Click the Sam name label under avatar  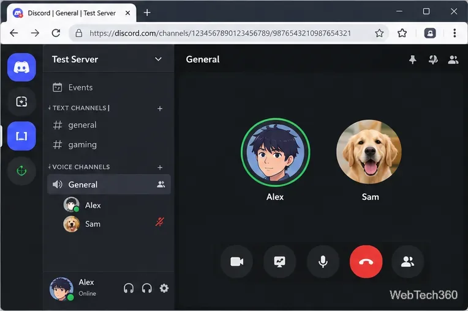[371, 197]
